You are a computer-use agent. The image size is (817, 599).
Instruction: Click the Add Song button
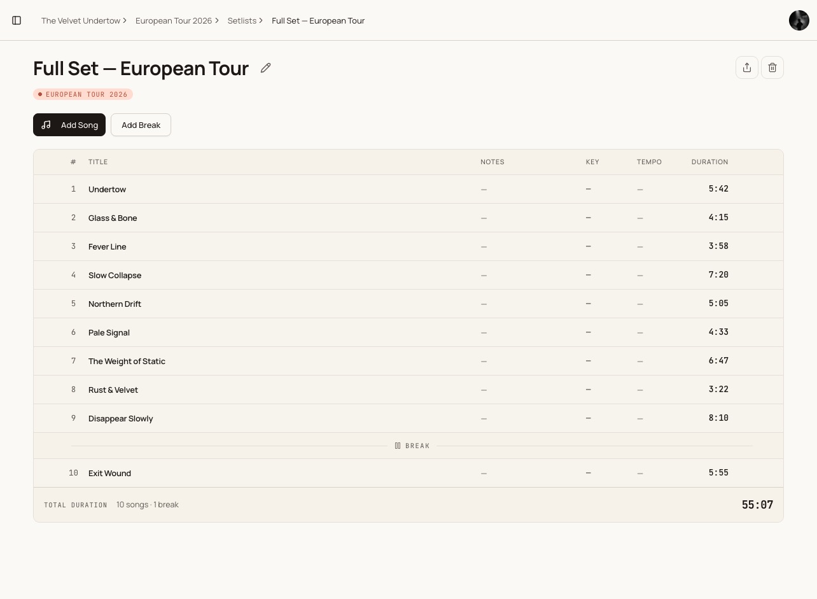(x=69, y=125)
